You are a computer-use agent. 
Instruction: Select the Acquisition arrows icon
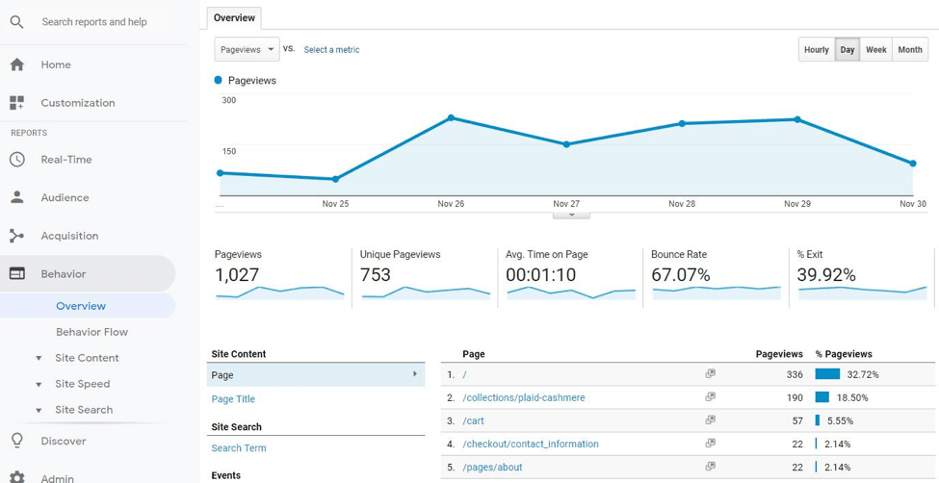(16, 236)
